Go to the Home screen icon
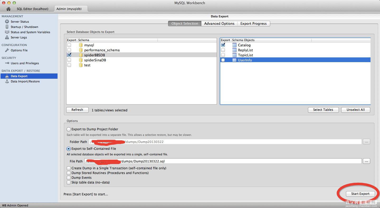The width and height of the screenshot is (380, 208). [8, 9]
